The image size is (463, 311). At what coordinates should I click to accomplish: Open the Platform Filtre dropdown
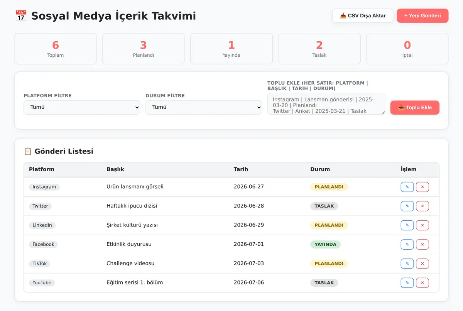[x=82, y=107]
